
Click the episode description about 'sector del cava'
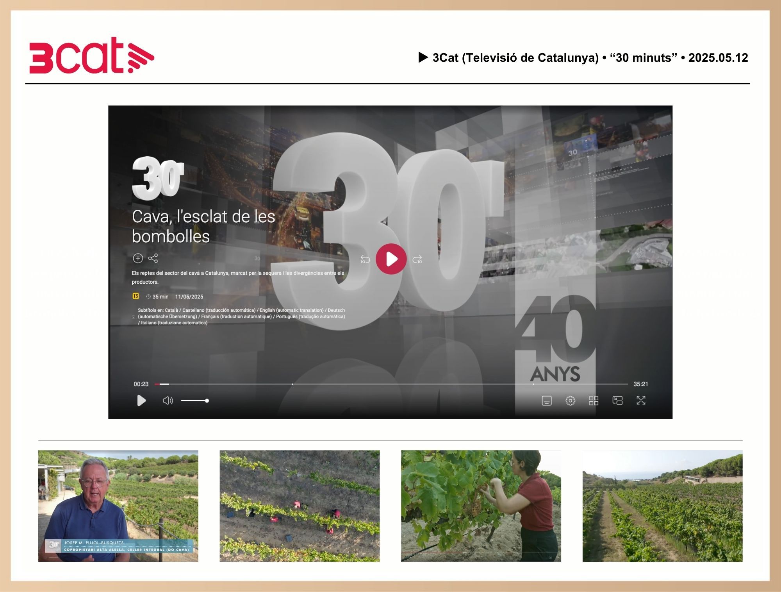(x=238, y=277)
